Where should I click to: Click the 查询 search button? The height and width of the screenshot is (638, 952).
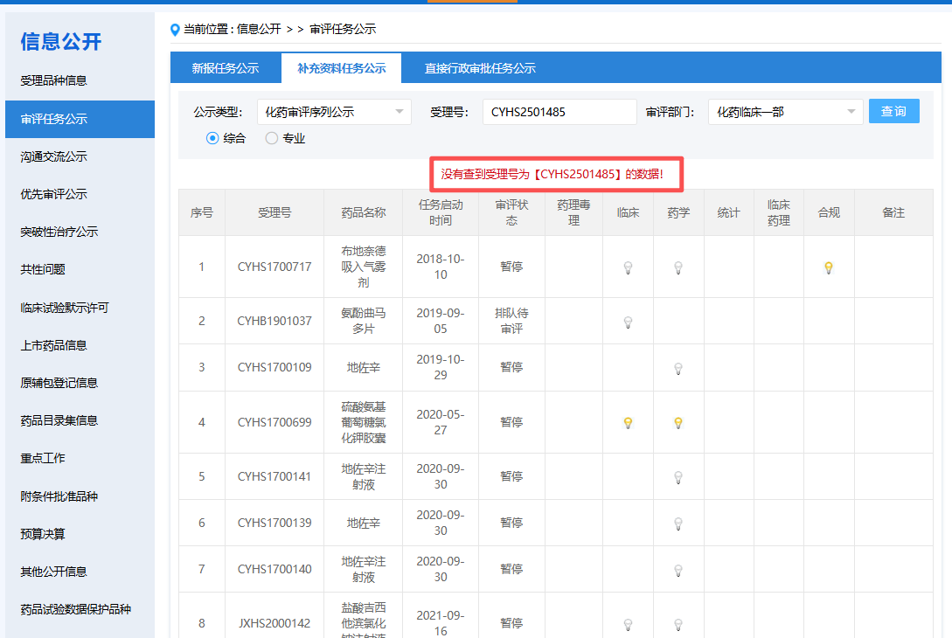click(x=893, y=111)
